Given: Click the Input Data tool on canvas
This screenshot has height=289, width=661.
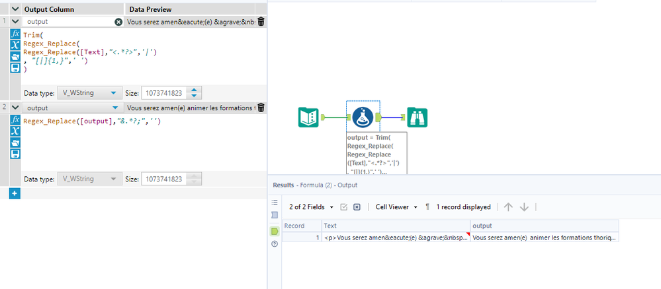Looking at the screenshot, I should [308, 117].
